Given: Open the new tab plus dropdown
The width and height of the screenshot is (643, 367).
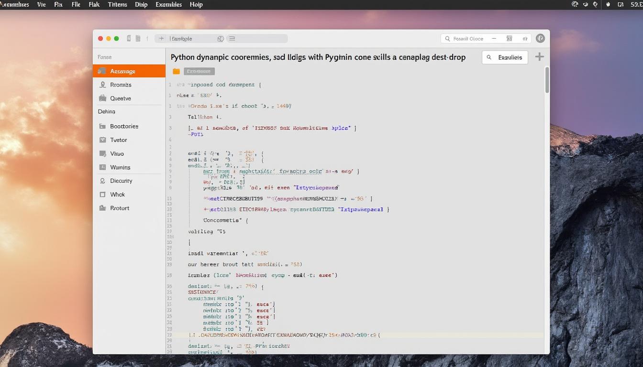Looking at the screenshot, I should (161, 38).
